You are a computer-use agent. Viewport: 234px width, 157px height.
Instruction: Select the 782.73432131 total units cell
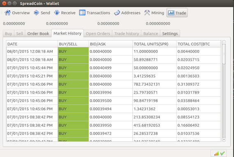pyautogui.click(x=155, y=84)
